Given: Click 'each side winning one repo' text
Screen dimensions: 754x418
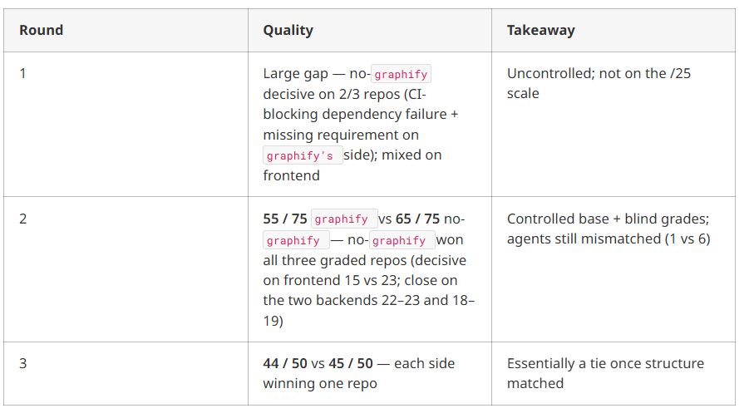Looking at the screenshot, I should pyautogui.click(x=359, y=373).
